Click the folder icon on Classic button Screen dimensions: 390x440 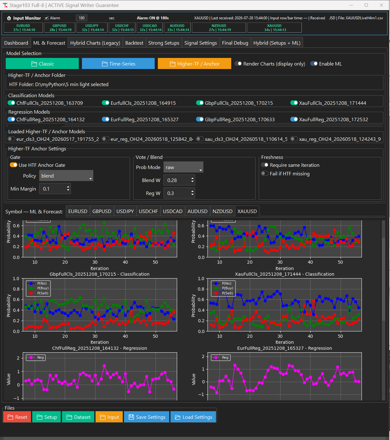(34, 64)
